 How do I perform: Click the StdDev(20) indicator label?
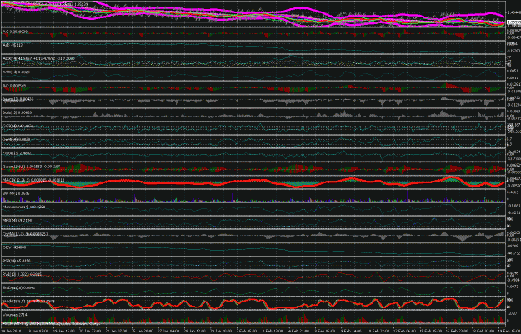18,288
